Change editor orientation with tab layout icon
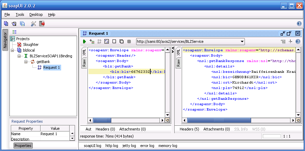Viewport: 305px width, 151px height. pos(283,41)
